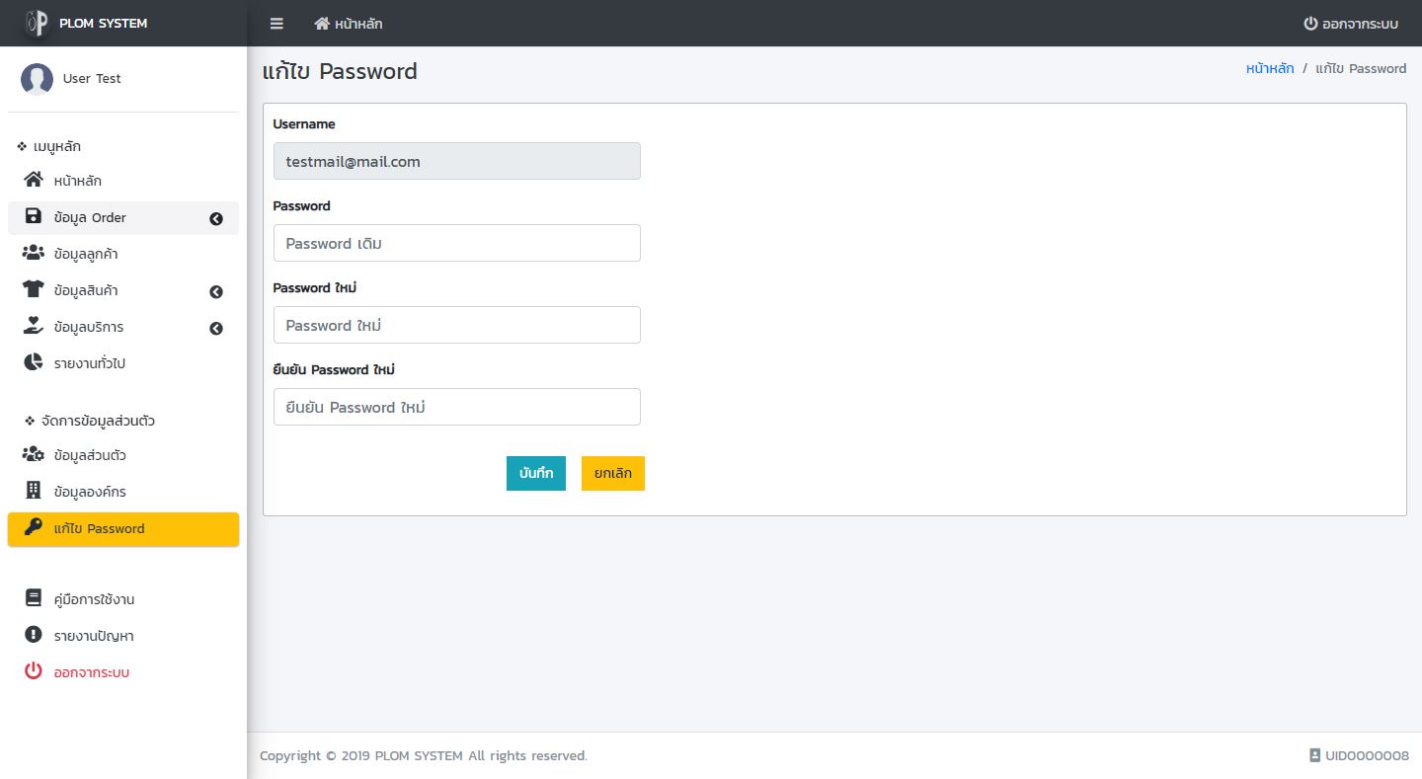
Task: Expand the ข้อมูล Order submenu arrow
Action: tap(216, 219)
